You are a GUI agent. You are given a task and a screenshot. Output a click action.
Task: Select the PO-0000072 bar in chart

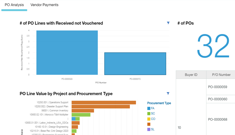pyautogui.click(x=135, y=64)
